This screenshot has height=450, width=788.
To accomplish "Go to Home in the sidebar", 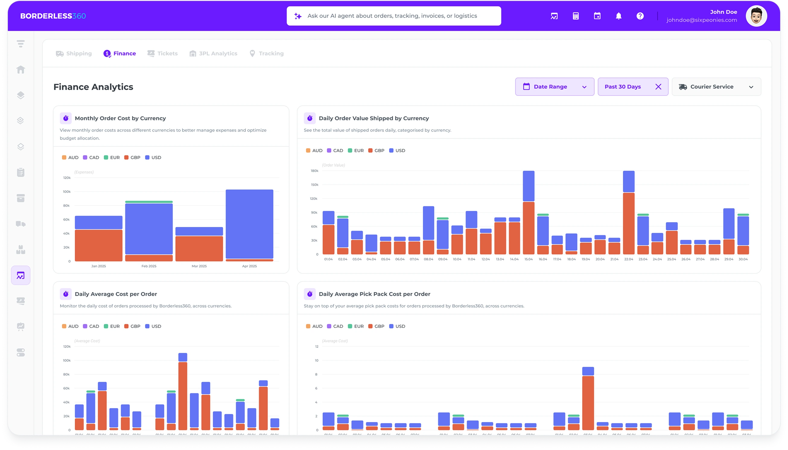I will [21, 70].
